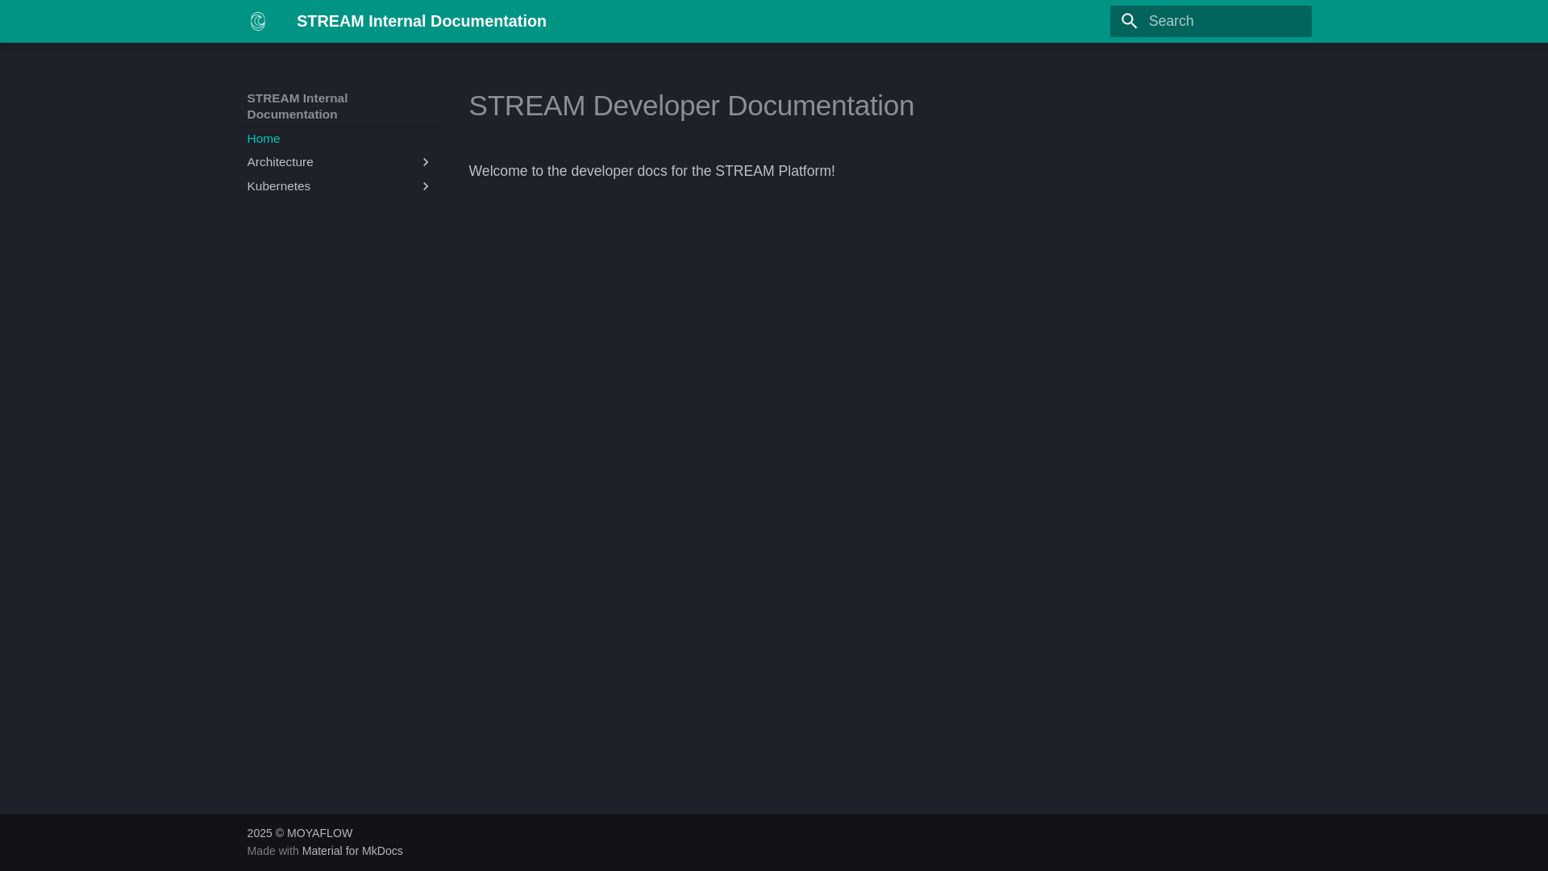Click sidebar heading STREAM Internal Documentation
1548x871 pixels.
(298, 106)
